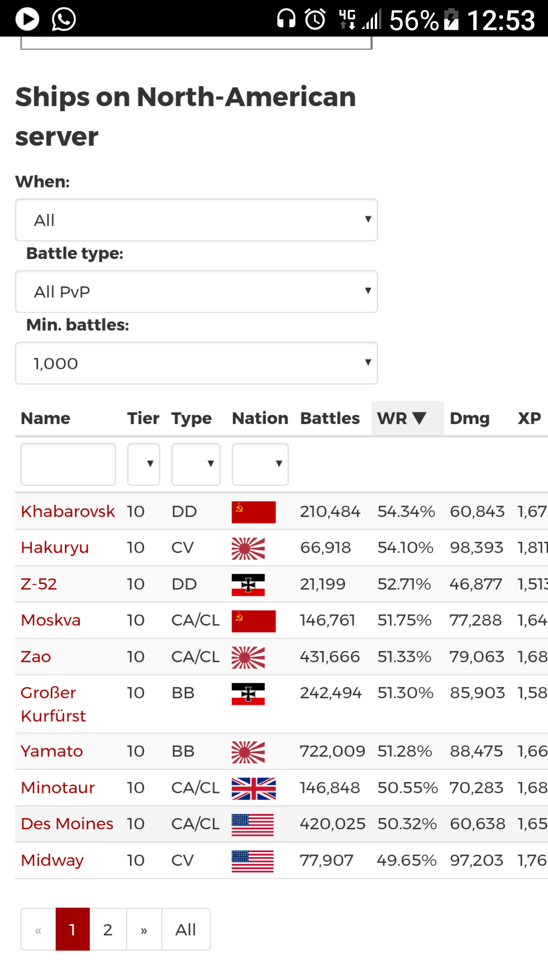Image resolution: width=548 pixels, height=975 pixels.
Task: Open the When dropdown set to All
Action: point(196,220)
